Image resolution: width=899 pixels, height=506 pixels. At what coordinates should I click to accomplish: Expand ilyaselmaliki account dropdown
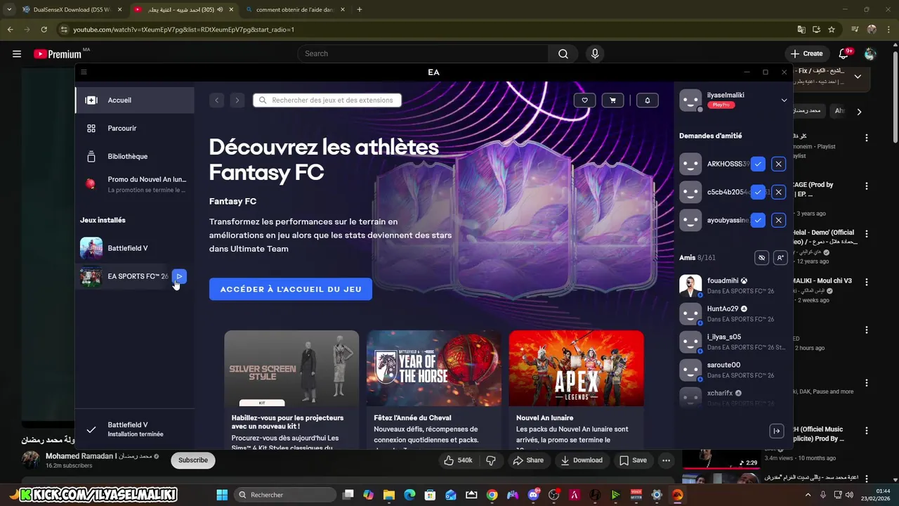click(784, 100)
